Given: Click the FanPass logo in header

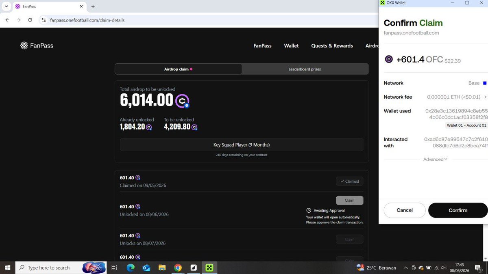Looking at the screenshot, I should point(37,45).
